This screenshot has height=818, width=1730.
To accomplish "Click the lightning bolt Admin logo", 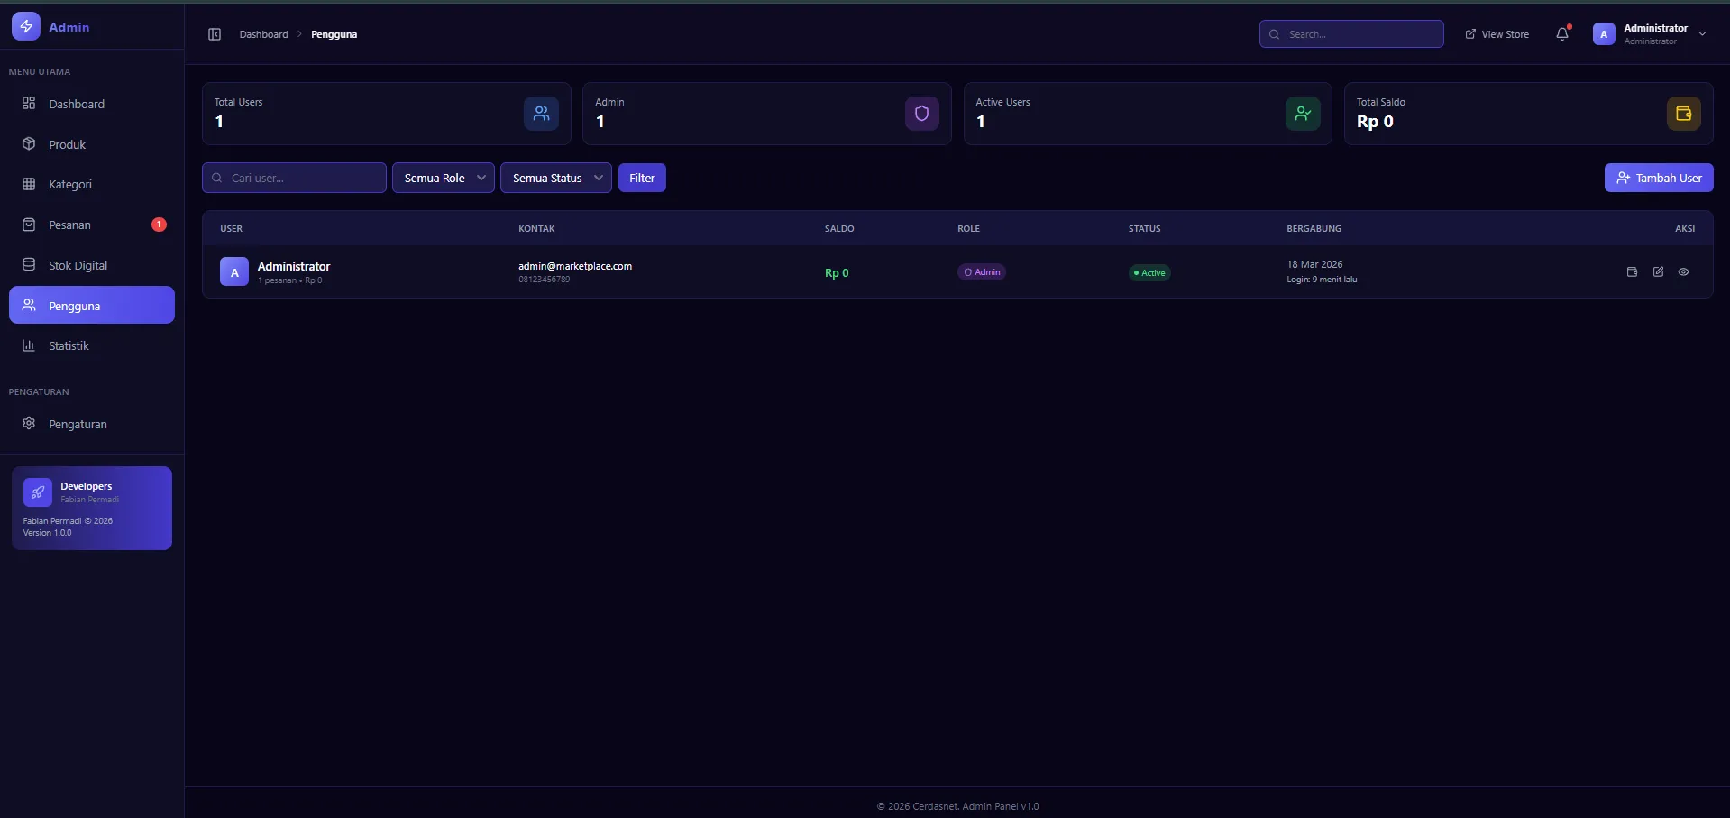I will [26, 27].
